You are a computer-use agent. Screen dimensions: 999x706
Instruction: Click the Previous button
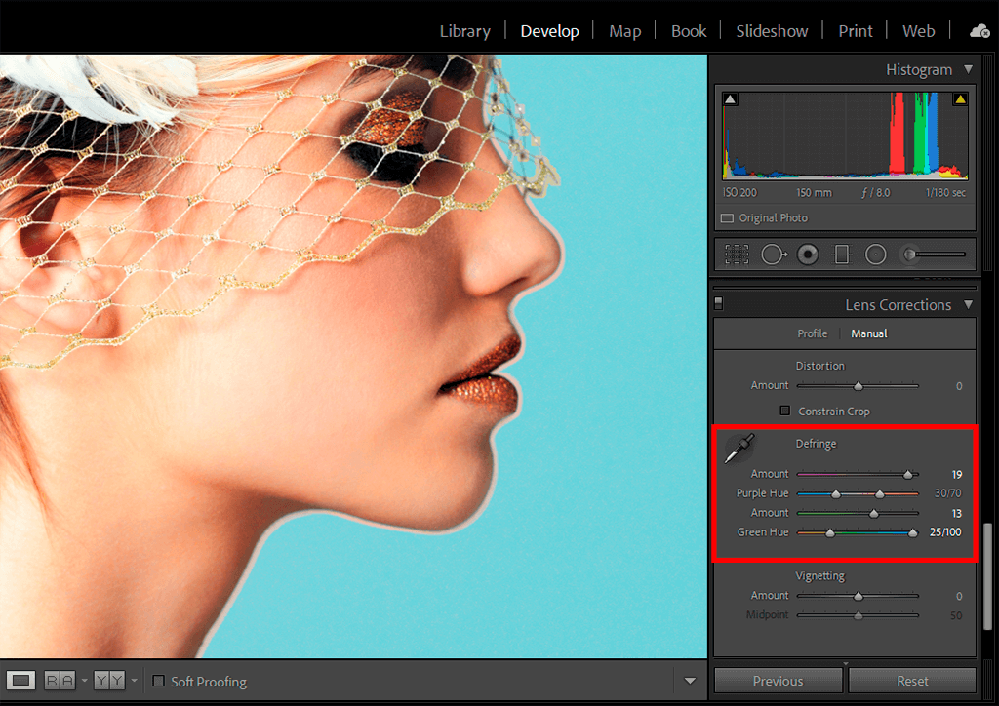[x=778, y=681]
